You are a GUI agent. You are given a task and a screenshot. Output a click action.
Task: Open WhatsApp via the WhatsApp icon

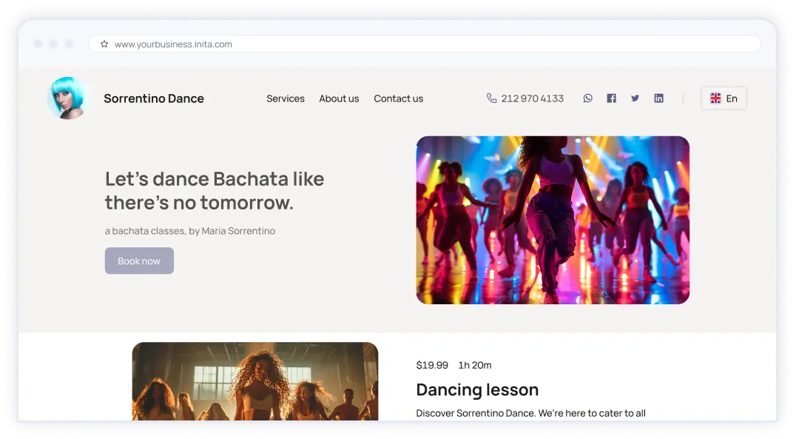click(587, 98)
